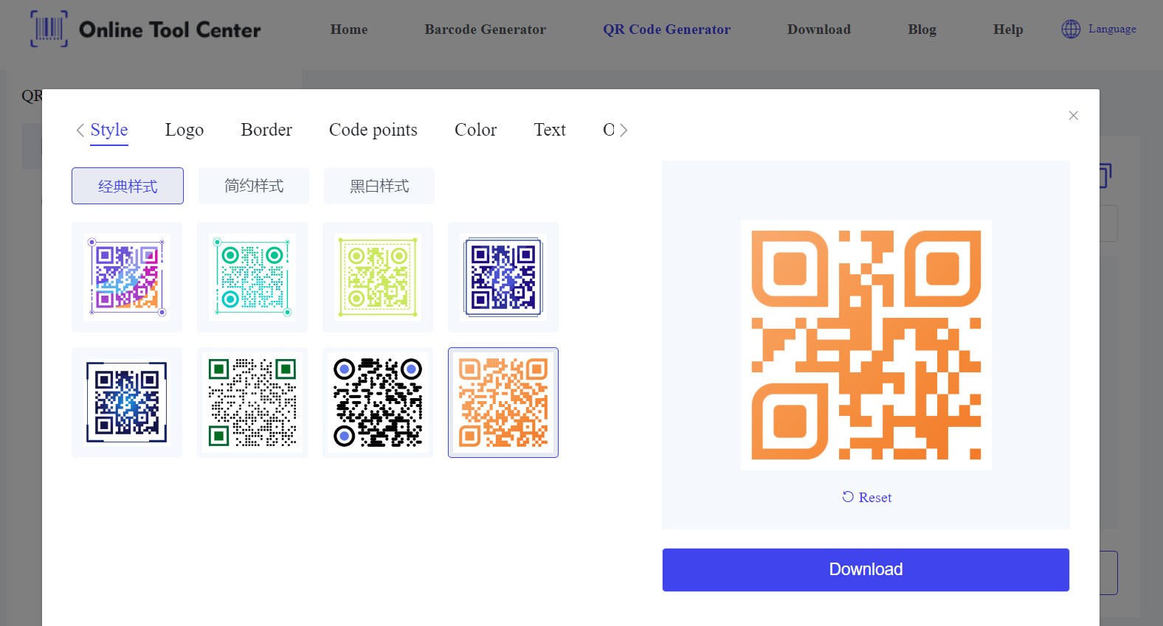Open the Code points tab

[373, 130]
